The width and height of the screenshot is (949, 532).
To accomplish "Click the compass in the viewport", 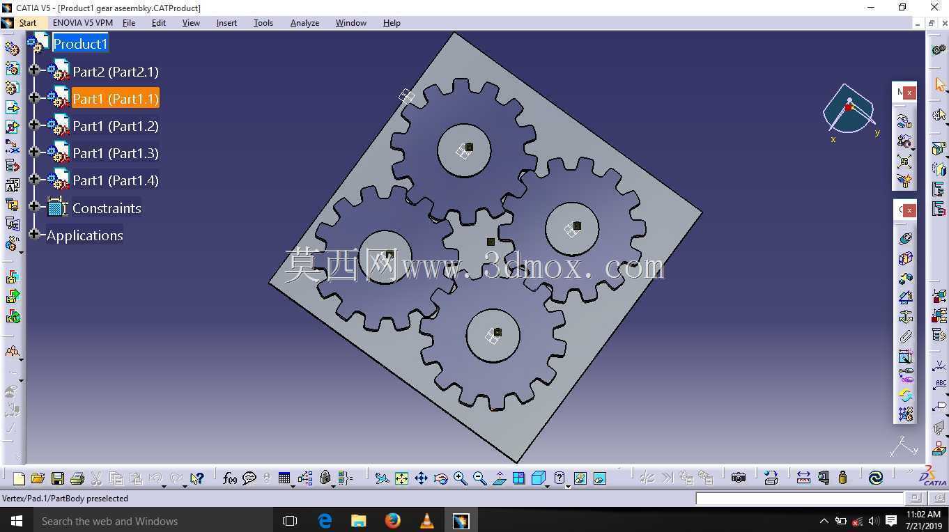I will click(848, 109).
